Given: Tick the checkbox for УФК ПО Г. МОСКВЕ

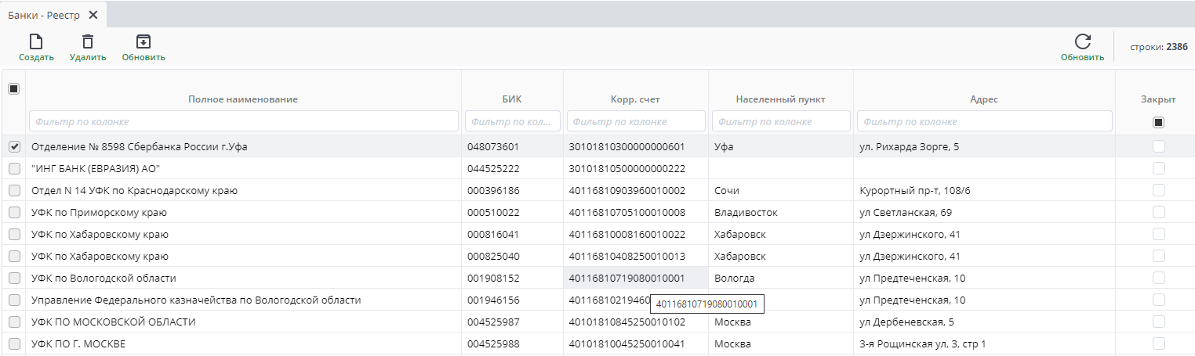Looking at the screenshot, I should tap(14, 343).
